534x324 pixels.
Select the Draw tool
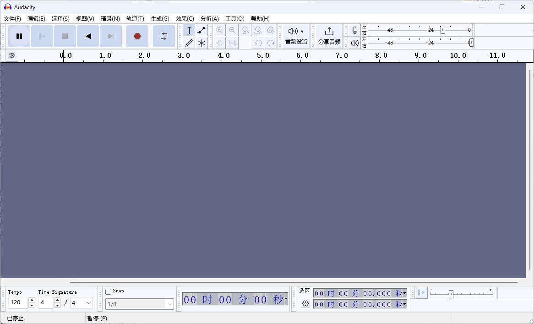pyautogui.click(x=188, y=43)
